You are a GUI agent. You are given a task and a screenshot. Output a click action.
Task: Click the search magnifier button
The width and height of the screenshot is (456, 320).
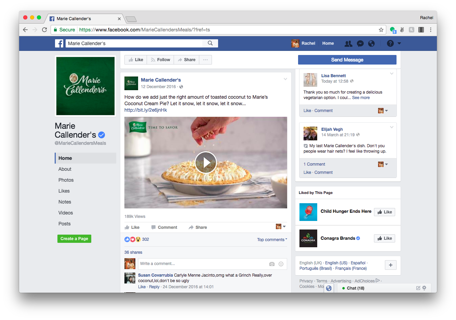pyautogui.click(x=210, y=43)
